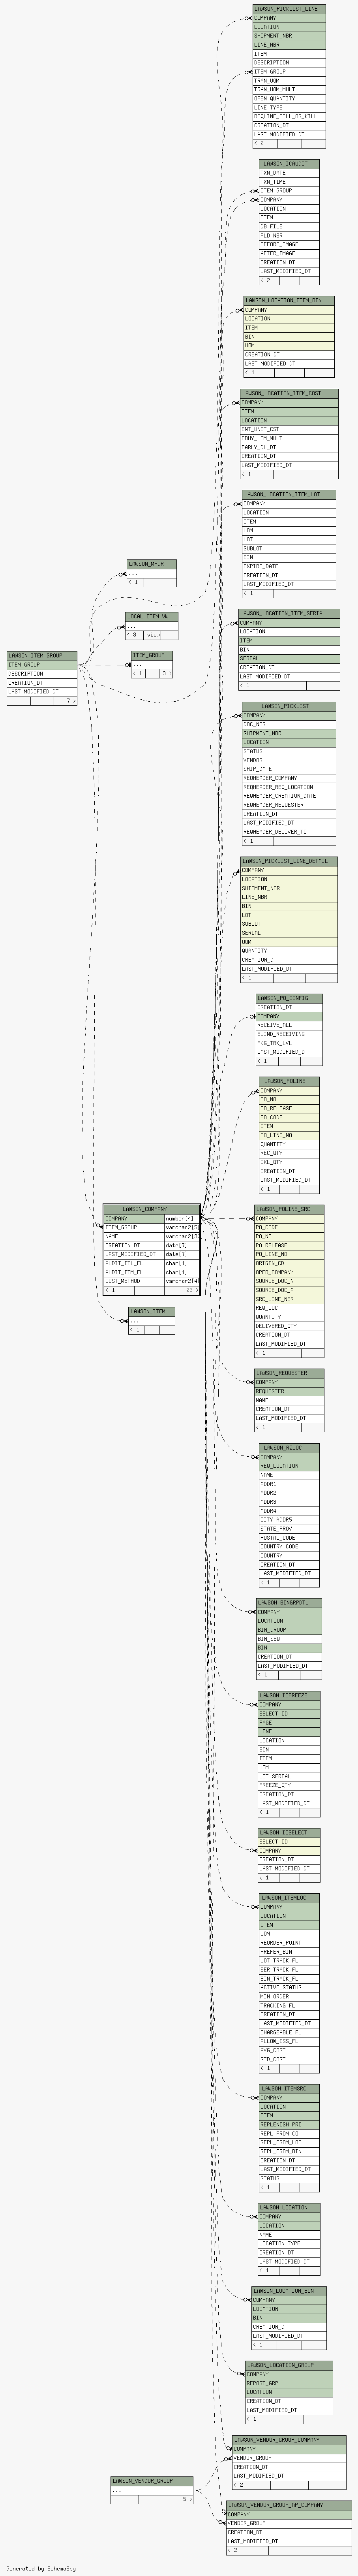Select POSTAL_CODE column in LAWSON_RQLOC
Screen dimensions: 358x2576
tap(289, 1538)
